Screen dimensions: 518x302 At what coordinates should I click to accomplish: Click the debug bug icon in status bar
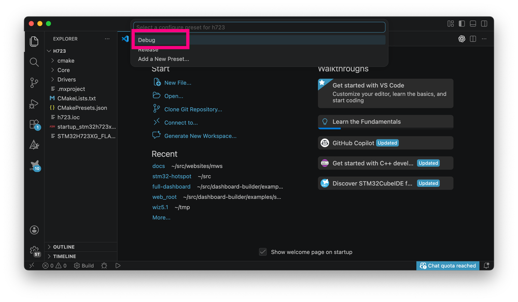(x=104, y=266)
